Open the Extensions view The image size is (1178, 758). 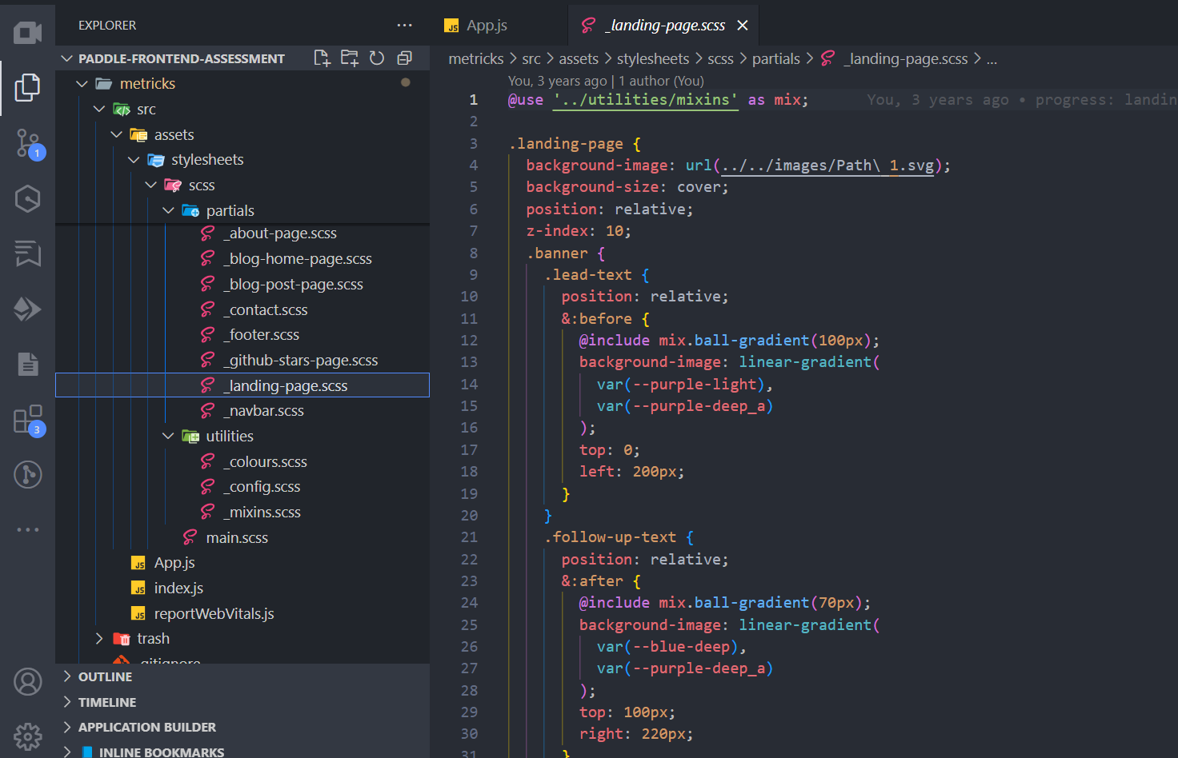tap(28, 420)
